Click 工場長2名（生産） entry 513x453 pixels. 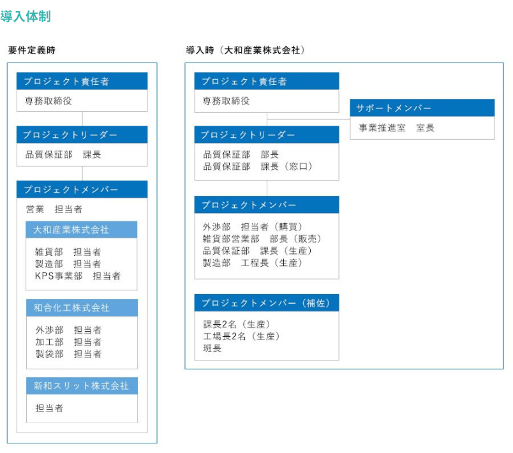tap(241, 336)
